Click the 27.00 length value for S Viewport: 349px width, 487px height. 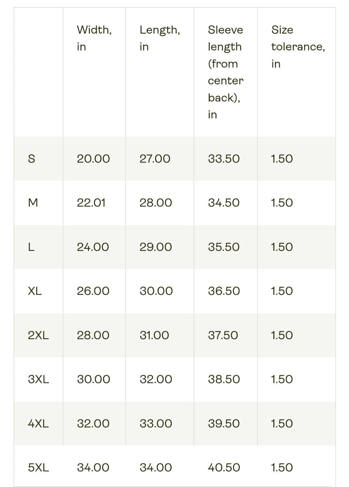pyautogui.click(x=155, y=159)
